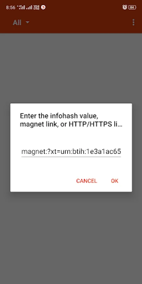This screenshot has height=284, width=142.
Task: Tap empty app bar area beside All
Action: click(80, 22)
